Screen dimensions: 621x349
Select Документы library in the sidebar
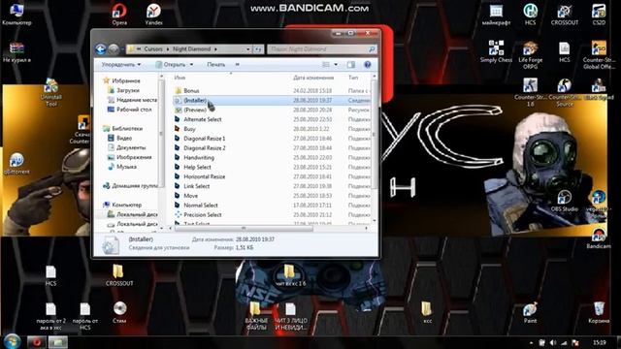pos(127,147)
